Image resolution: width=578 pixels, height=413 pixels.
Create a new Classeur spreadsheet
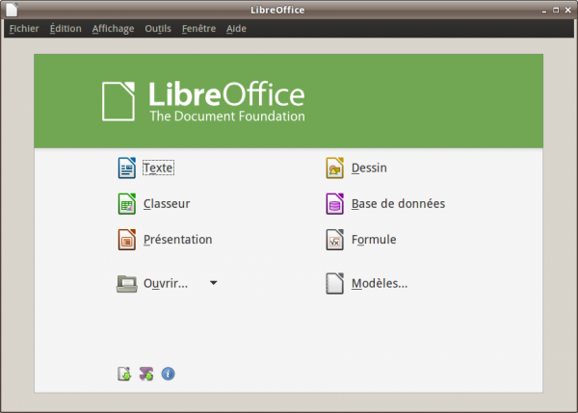(x=167, y=204)
